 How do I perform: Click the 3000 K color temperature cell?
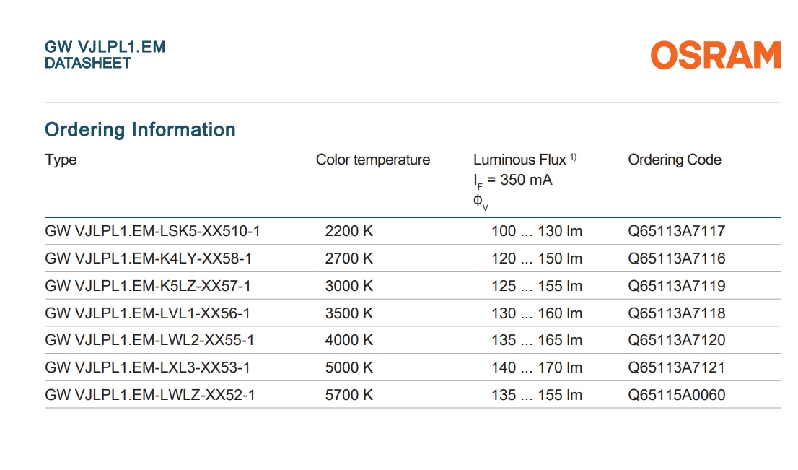click(349, 286)
